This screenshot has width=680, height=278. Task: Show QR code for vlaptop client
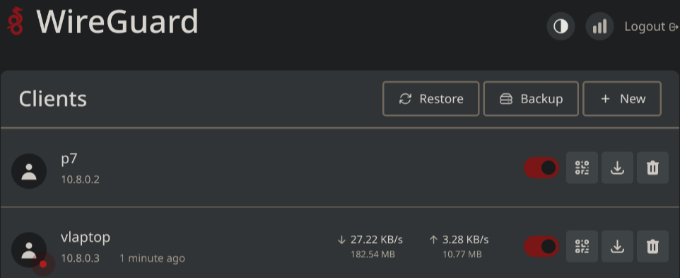coord(582,246)
